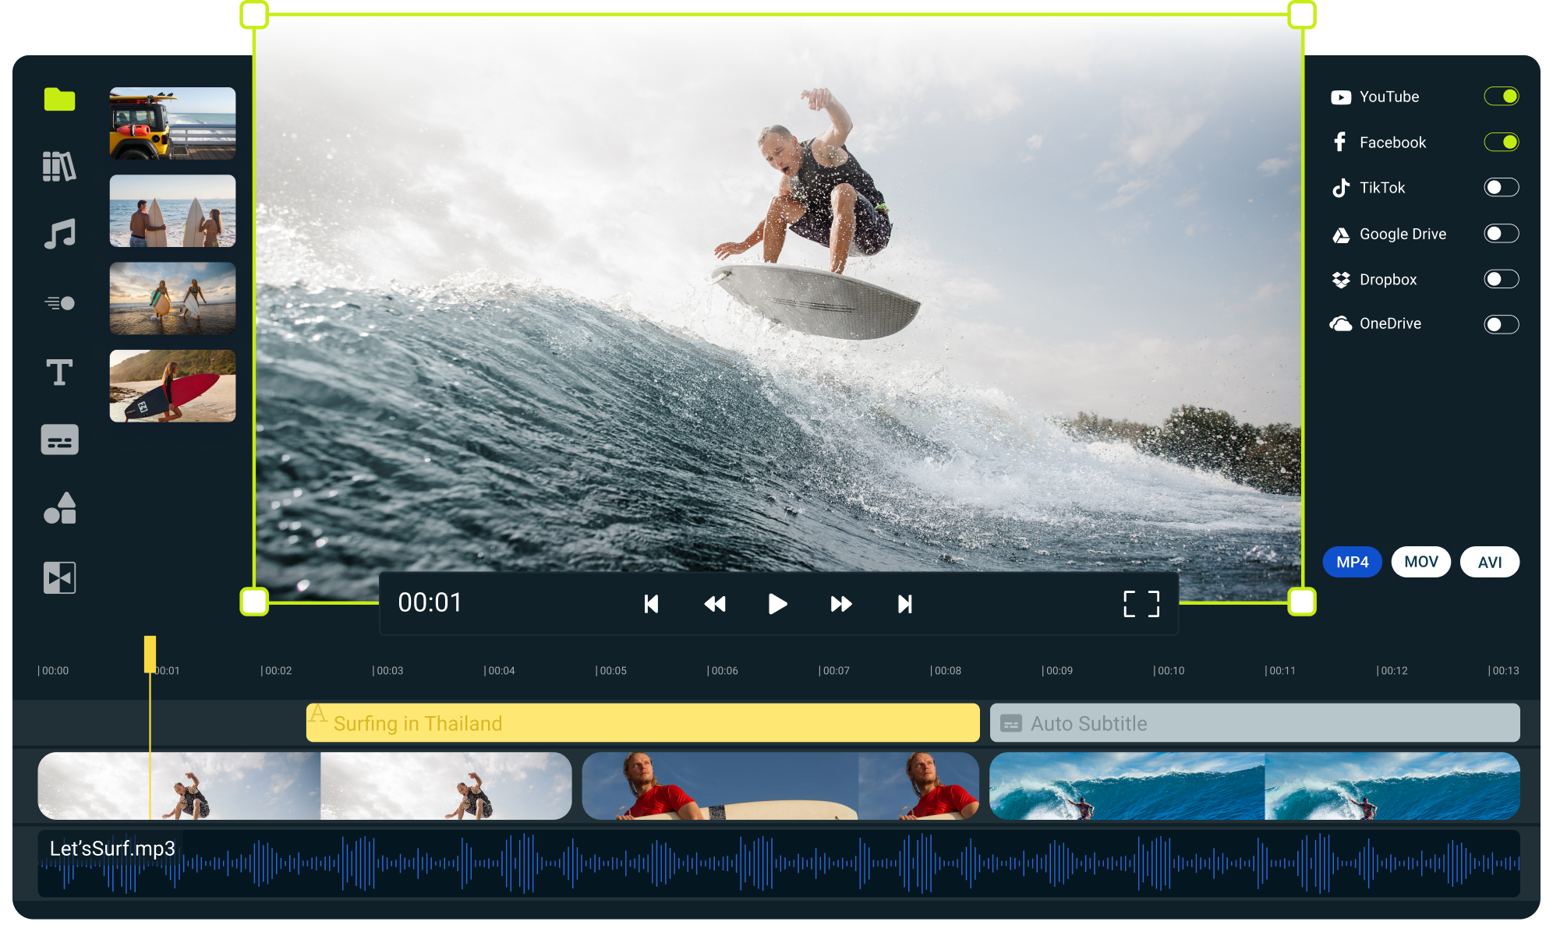Screen dimensions: 1553x932
Task: Click the 'Surfing in Thailand' title clip
Action: (640, 724)
